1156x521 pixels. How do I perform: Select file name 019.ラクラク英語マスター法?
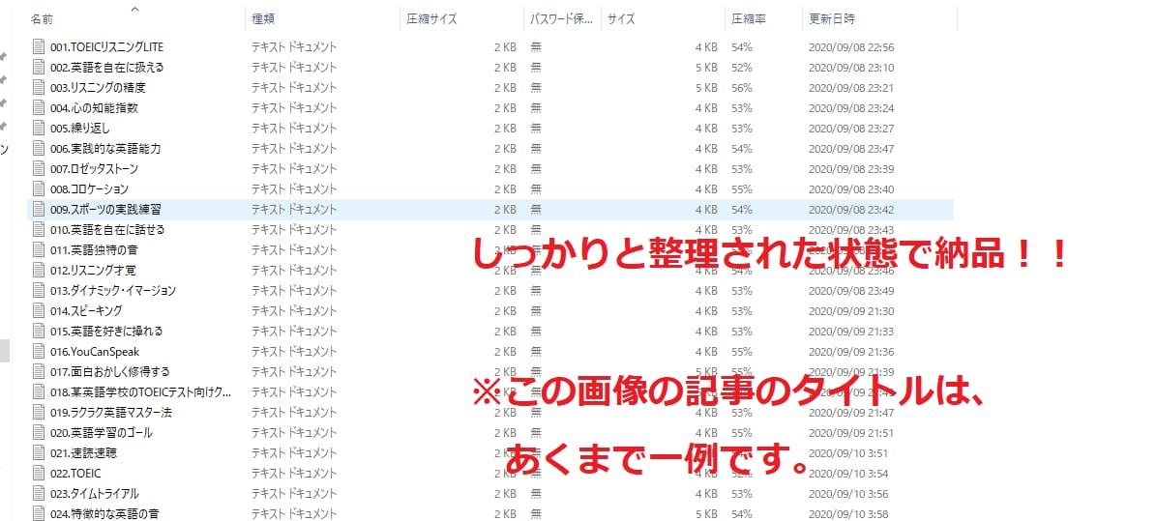[x=110, y=412]
